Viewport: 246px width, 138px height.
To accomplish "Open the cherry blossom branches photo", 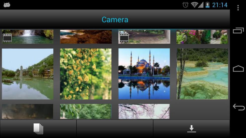I will (x=144, y=111).
